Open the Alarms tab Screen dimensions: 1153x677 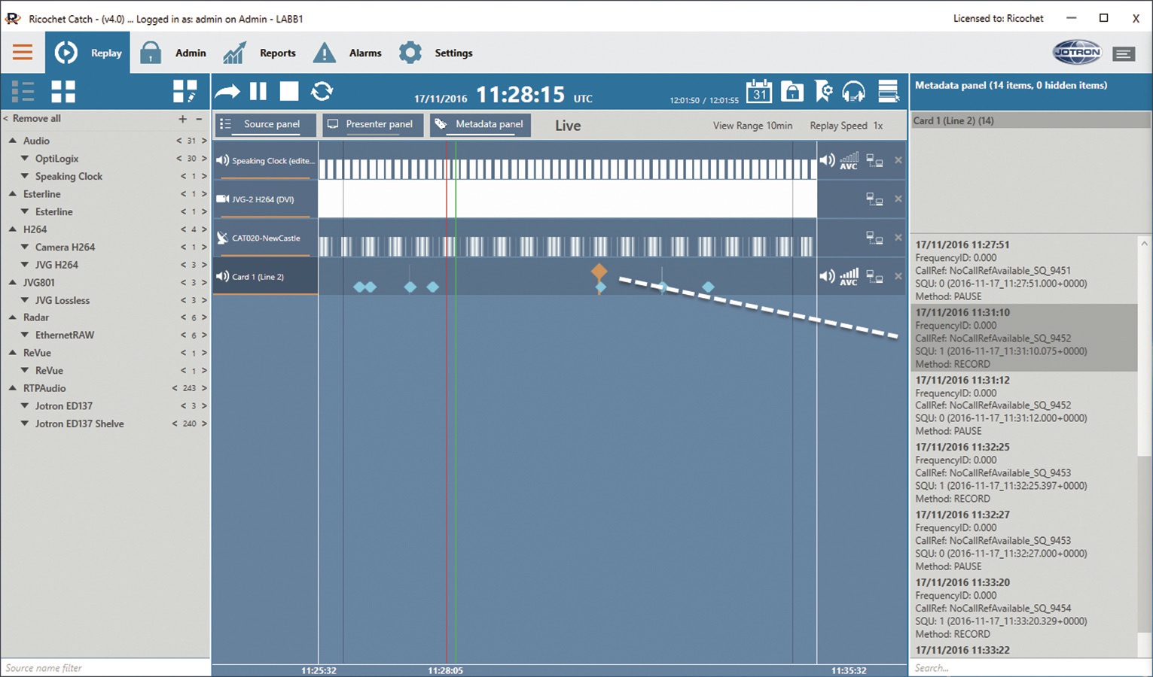point(365,53)
